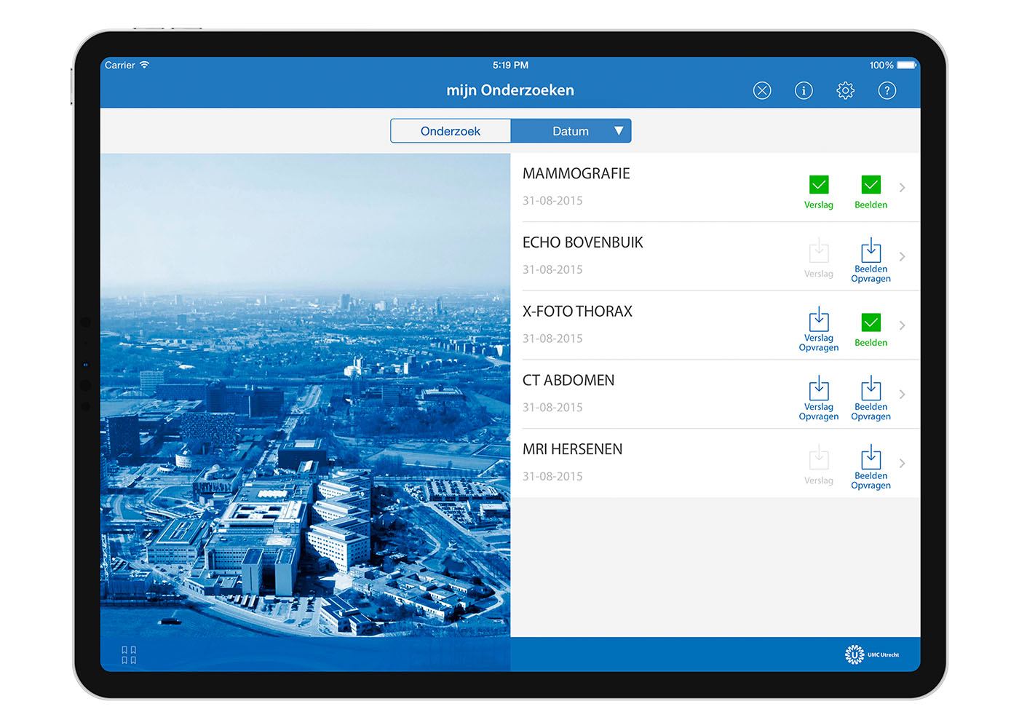Request Beelden for CT ABDOMEN
Screen dimensions: 1019x728
point(871,397)
